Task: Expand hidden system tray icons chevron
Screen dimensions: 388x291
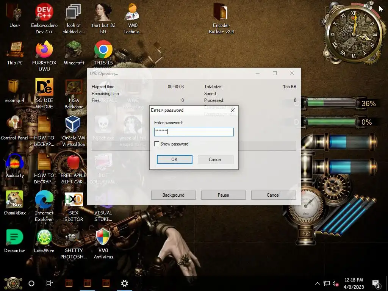Action: (317, 283)
